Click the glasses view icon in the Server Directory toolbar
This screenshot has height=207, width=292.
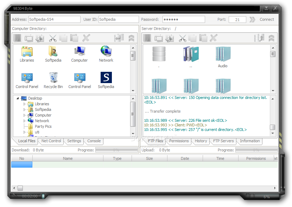170,38
